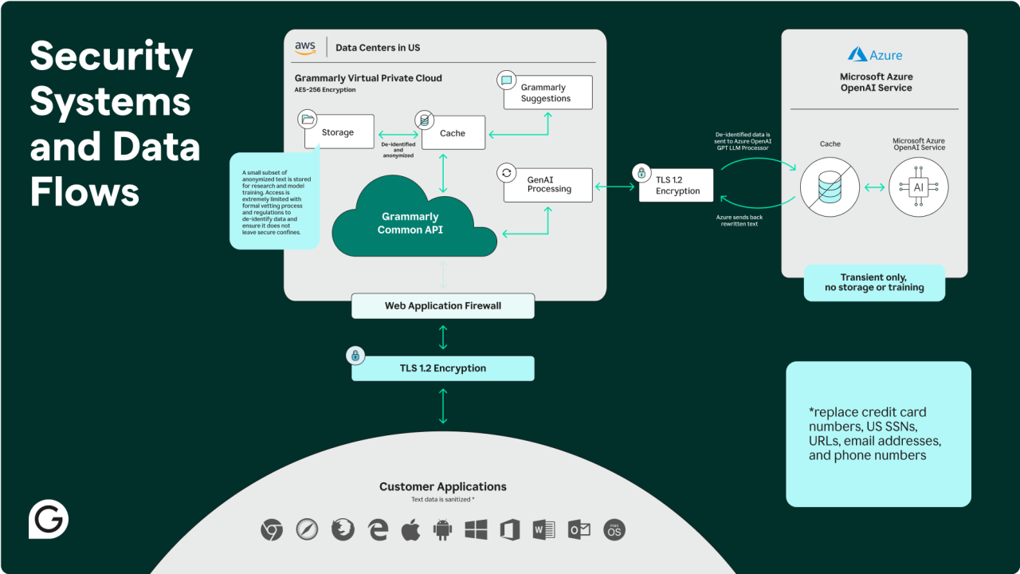The height and width of the screenshot is (574, 1020).
Task: Click the small 'Microsoft Azure OpenAI Service' label above AI chip
Action: pyautogui.click(x=919, y=144)
